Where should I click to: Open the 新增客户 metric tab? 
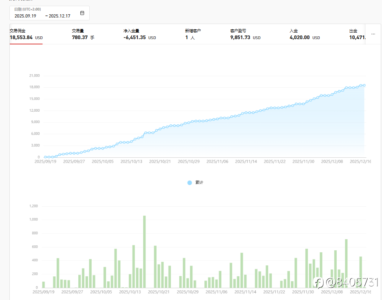coord(193,34)
